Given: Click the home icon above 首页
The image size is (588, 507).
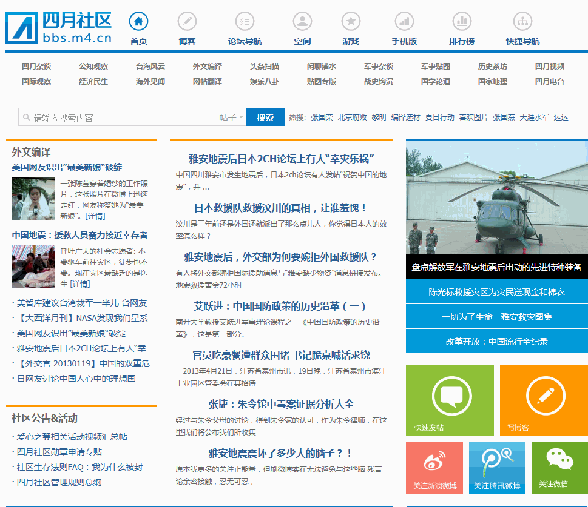Looking at the screenshot, I should 138,22.
